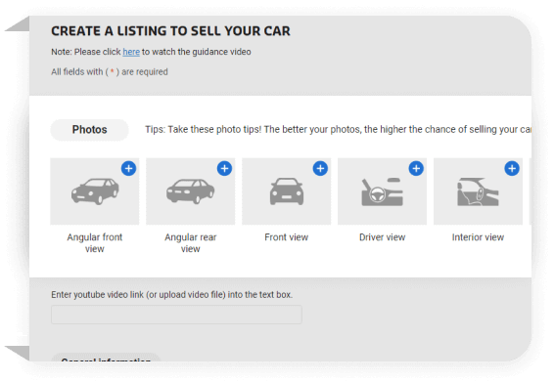Open the General information section tab
The image size is (554, 381).
click(x=106, y=358)
